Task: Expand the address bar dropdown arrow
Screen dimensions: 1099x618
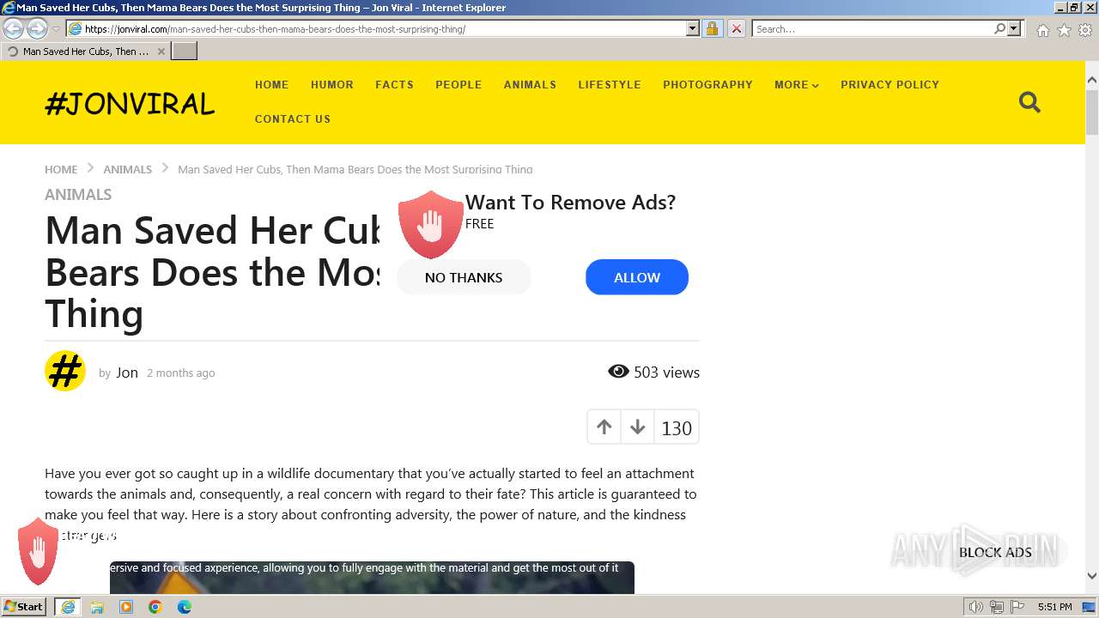Action: (693, 29)
